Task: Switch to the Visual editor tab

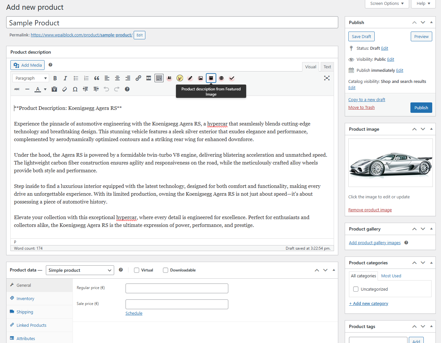Action: click(x=311, y=67)
